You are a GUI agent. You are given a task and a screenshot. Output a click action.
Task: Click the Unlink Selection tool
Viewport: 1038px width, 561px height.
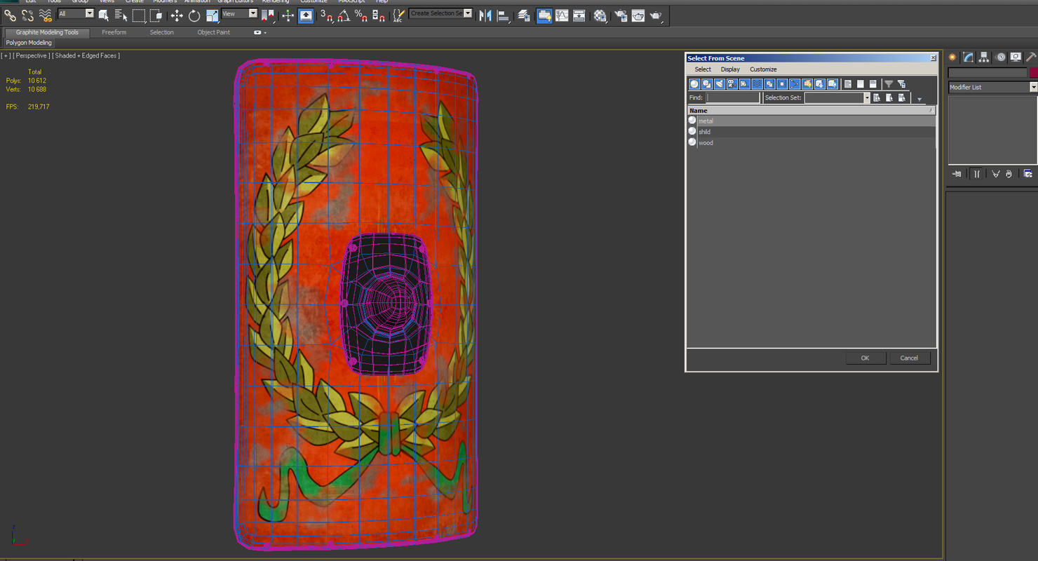click(x=28, y=15)
